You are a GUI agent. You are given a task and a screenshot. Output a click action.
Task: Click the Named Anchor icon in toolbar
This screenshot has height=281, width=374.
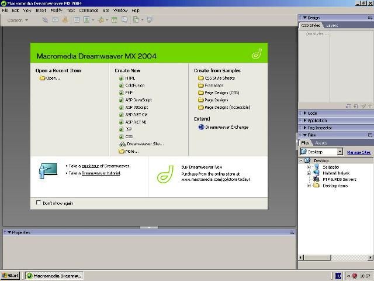(x=65, y=20)
